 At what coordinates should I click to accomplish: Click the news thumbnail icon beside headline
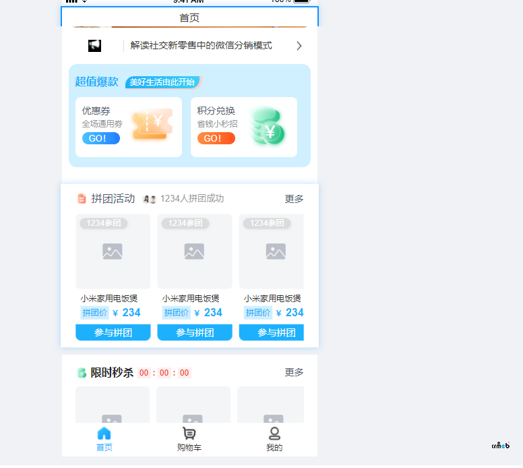pyautogui.click(x=94, y=46)
